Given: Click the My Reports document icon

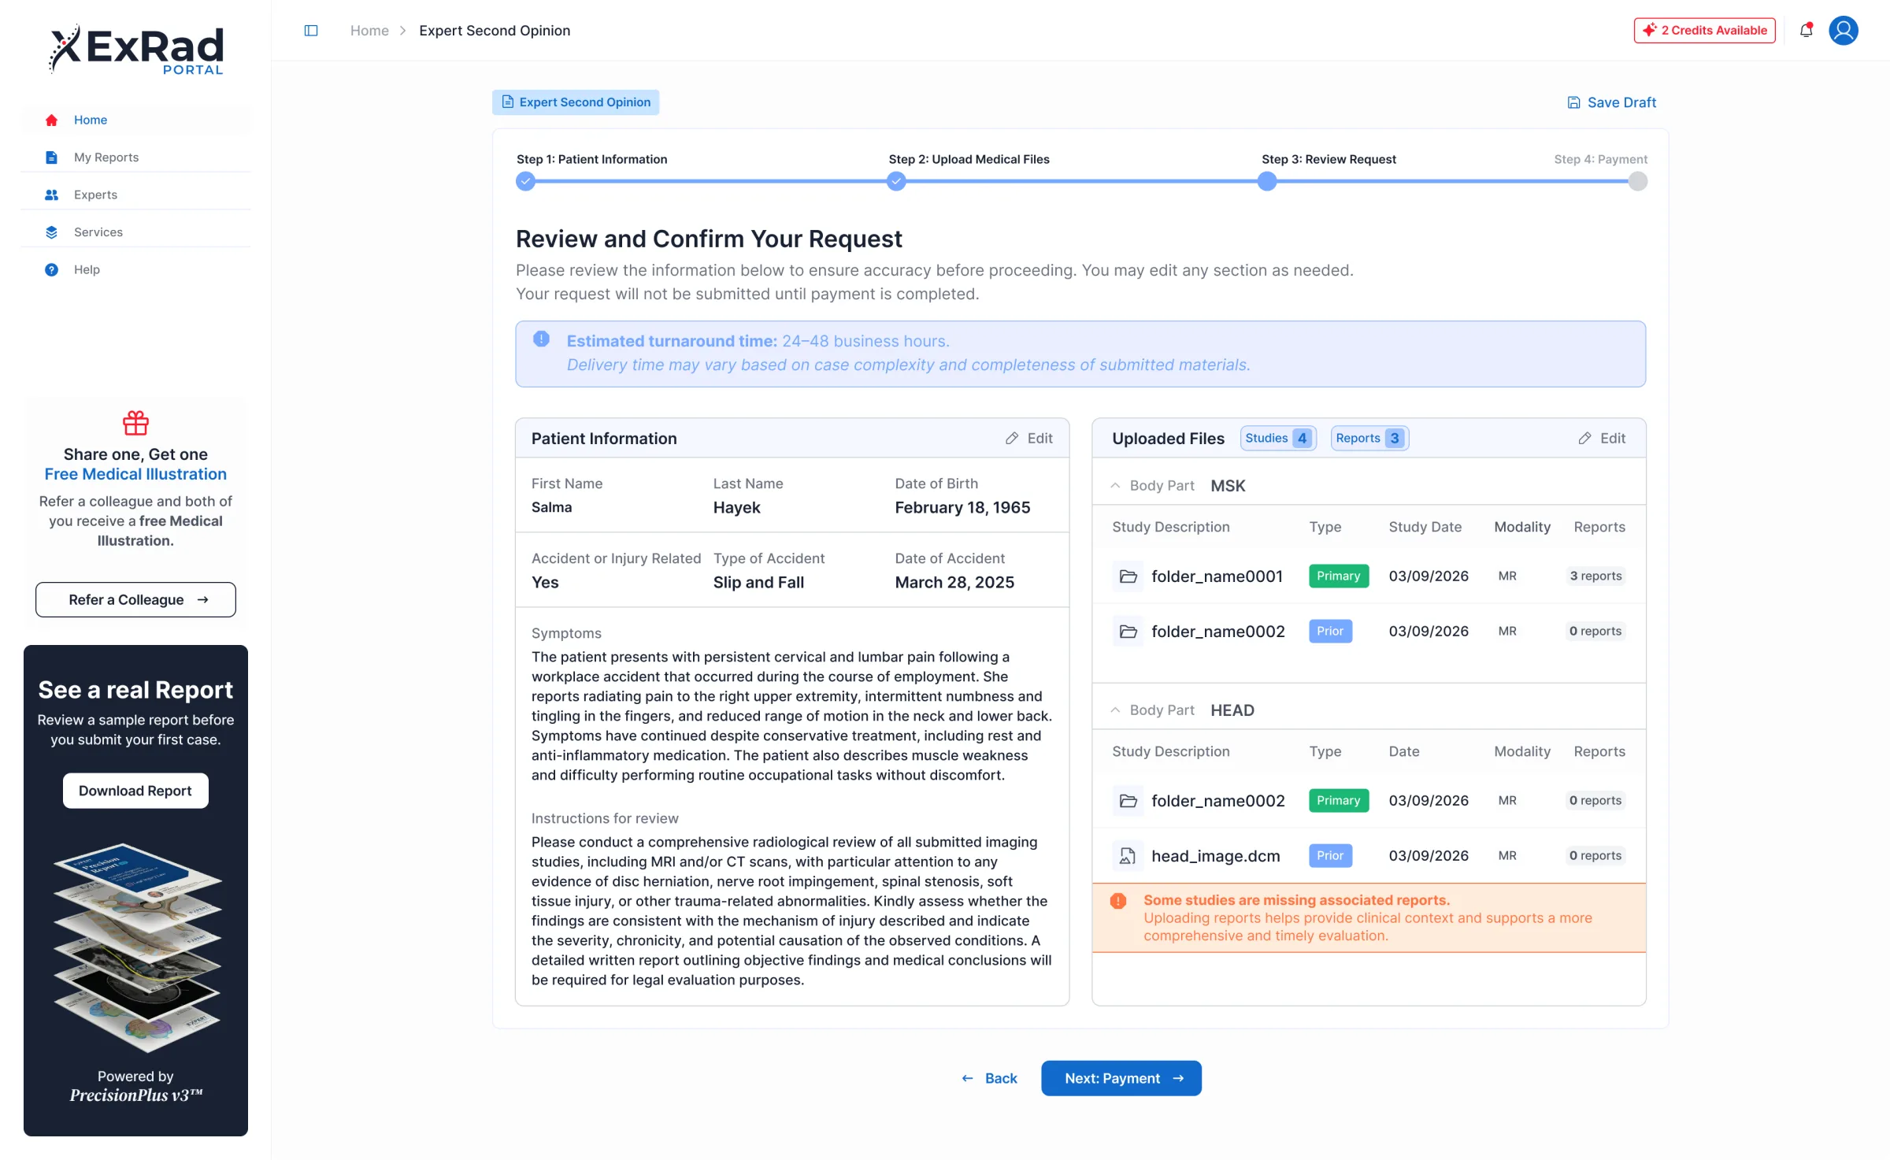Looking at the screenshot, I should click(52, 158).
